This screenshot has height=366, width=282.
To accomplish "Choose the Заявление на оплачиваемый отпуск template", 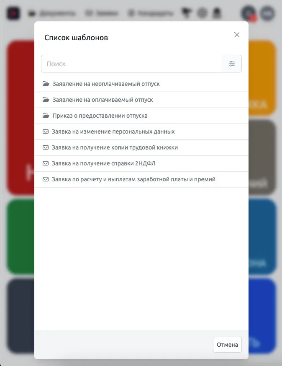I will (103, 100).
